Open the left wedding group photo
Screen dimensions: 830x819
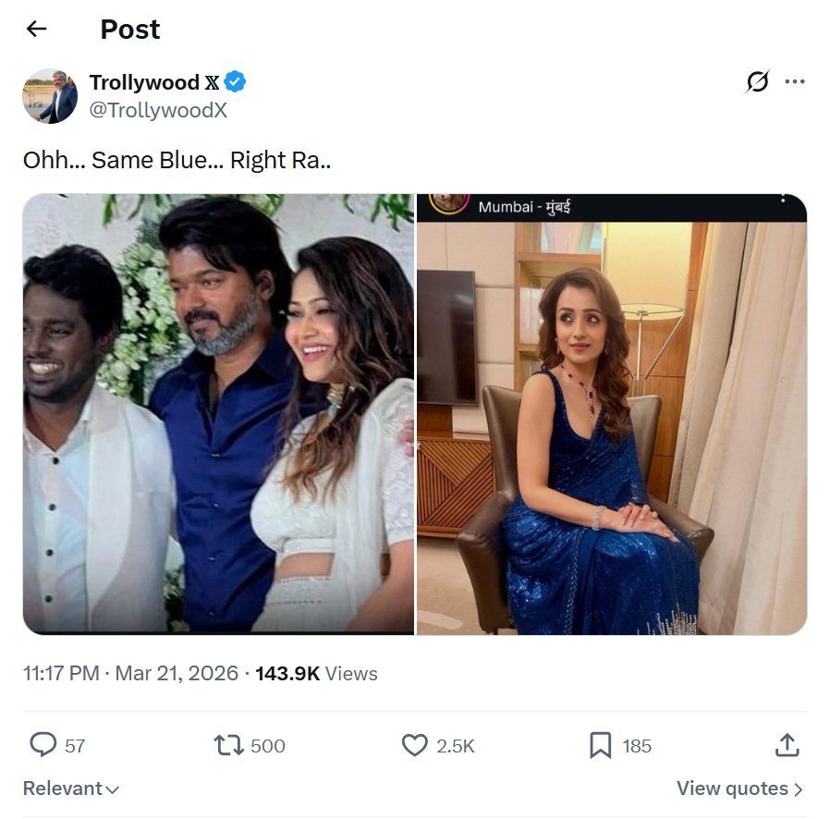[x=218, y=414]
